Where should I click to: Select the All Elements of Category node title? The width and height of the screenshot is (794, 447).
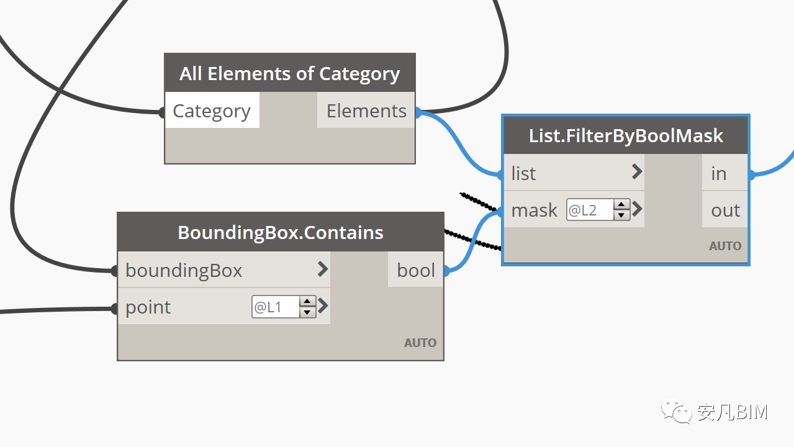290,73
